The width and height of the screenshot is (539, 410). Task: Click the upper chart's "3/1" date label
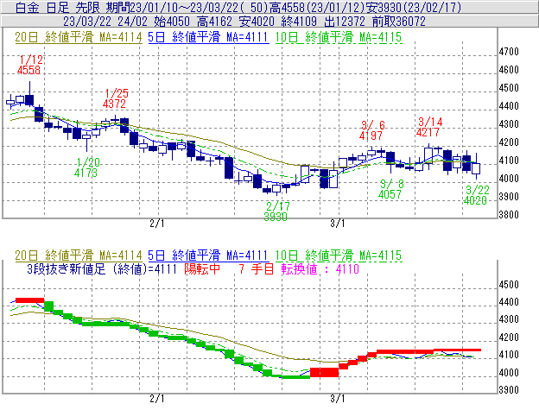[x=338, y=224]
